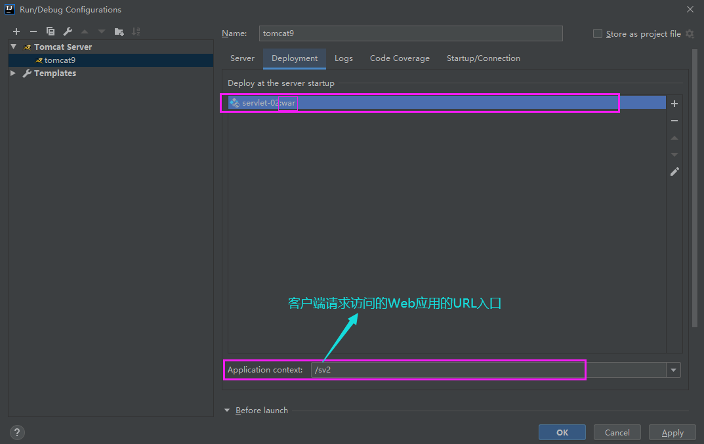
Task: Move deployment artifact up
Action: coord(674,138)
